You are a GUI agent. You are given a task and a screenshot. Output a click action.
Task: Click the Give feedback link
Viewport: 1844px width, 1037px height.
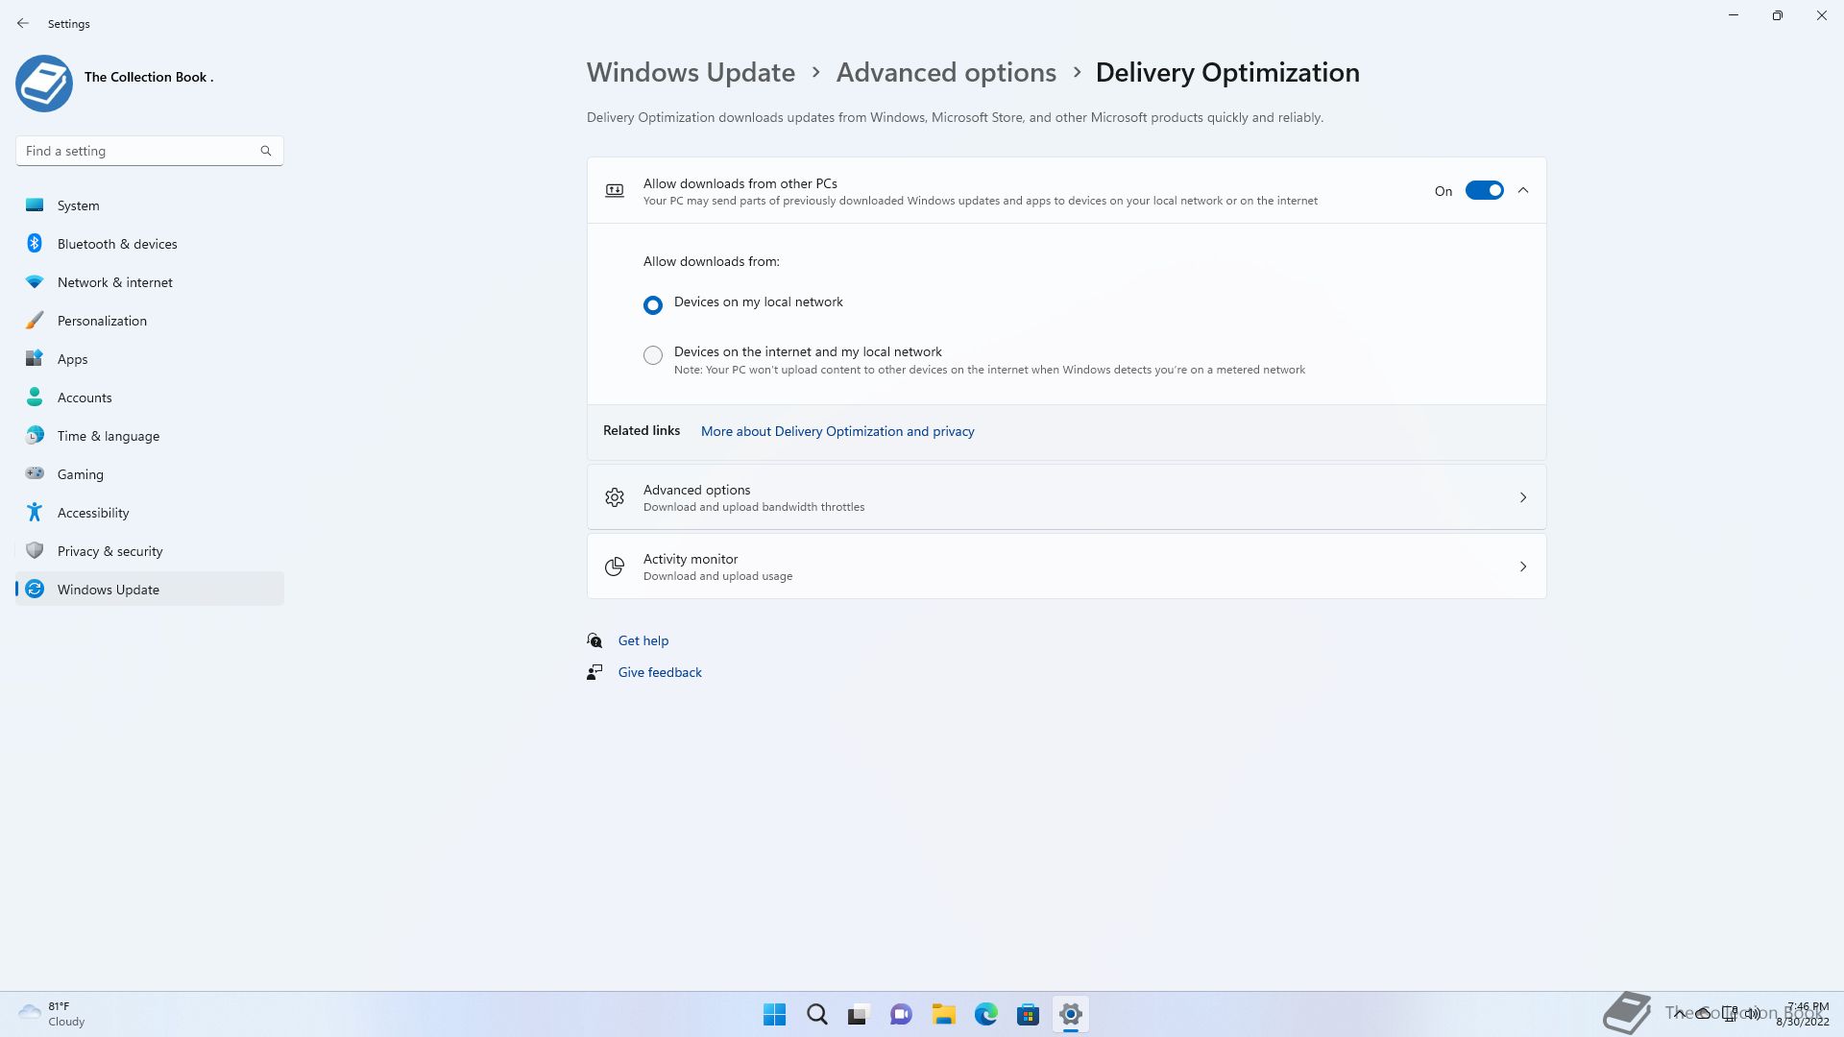pos(660,673)
